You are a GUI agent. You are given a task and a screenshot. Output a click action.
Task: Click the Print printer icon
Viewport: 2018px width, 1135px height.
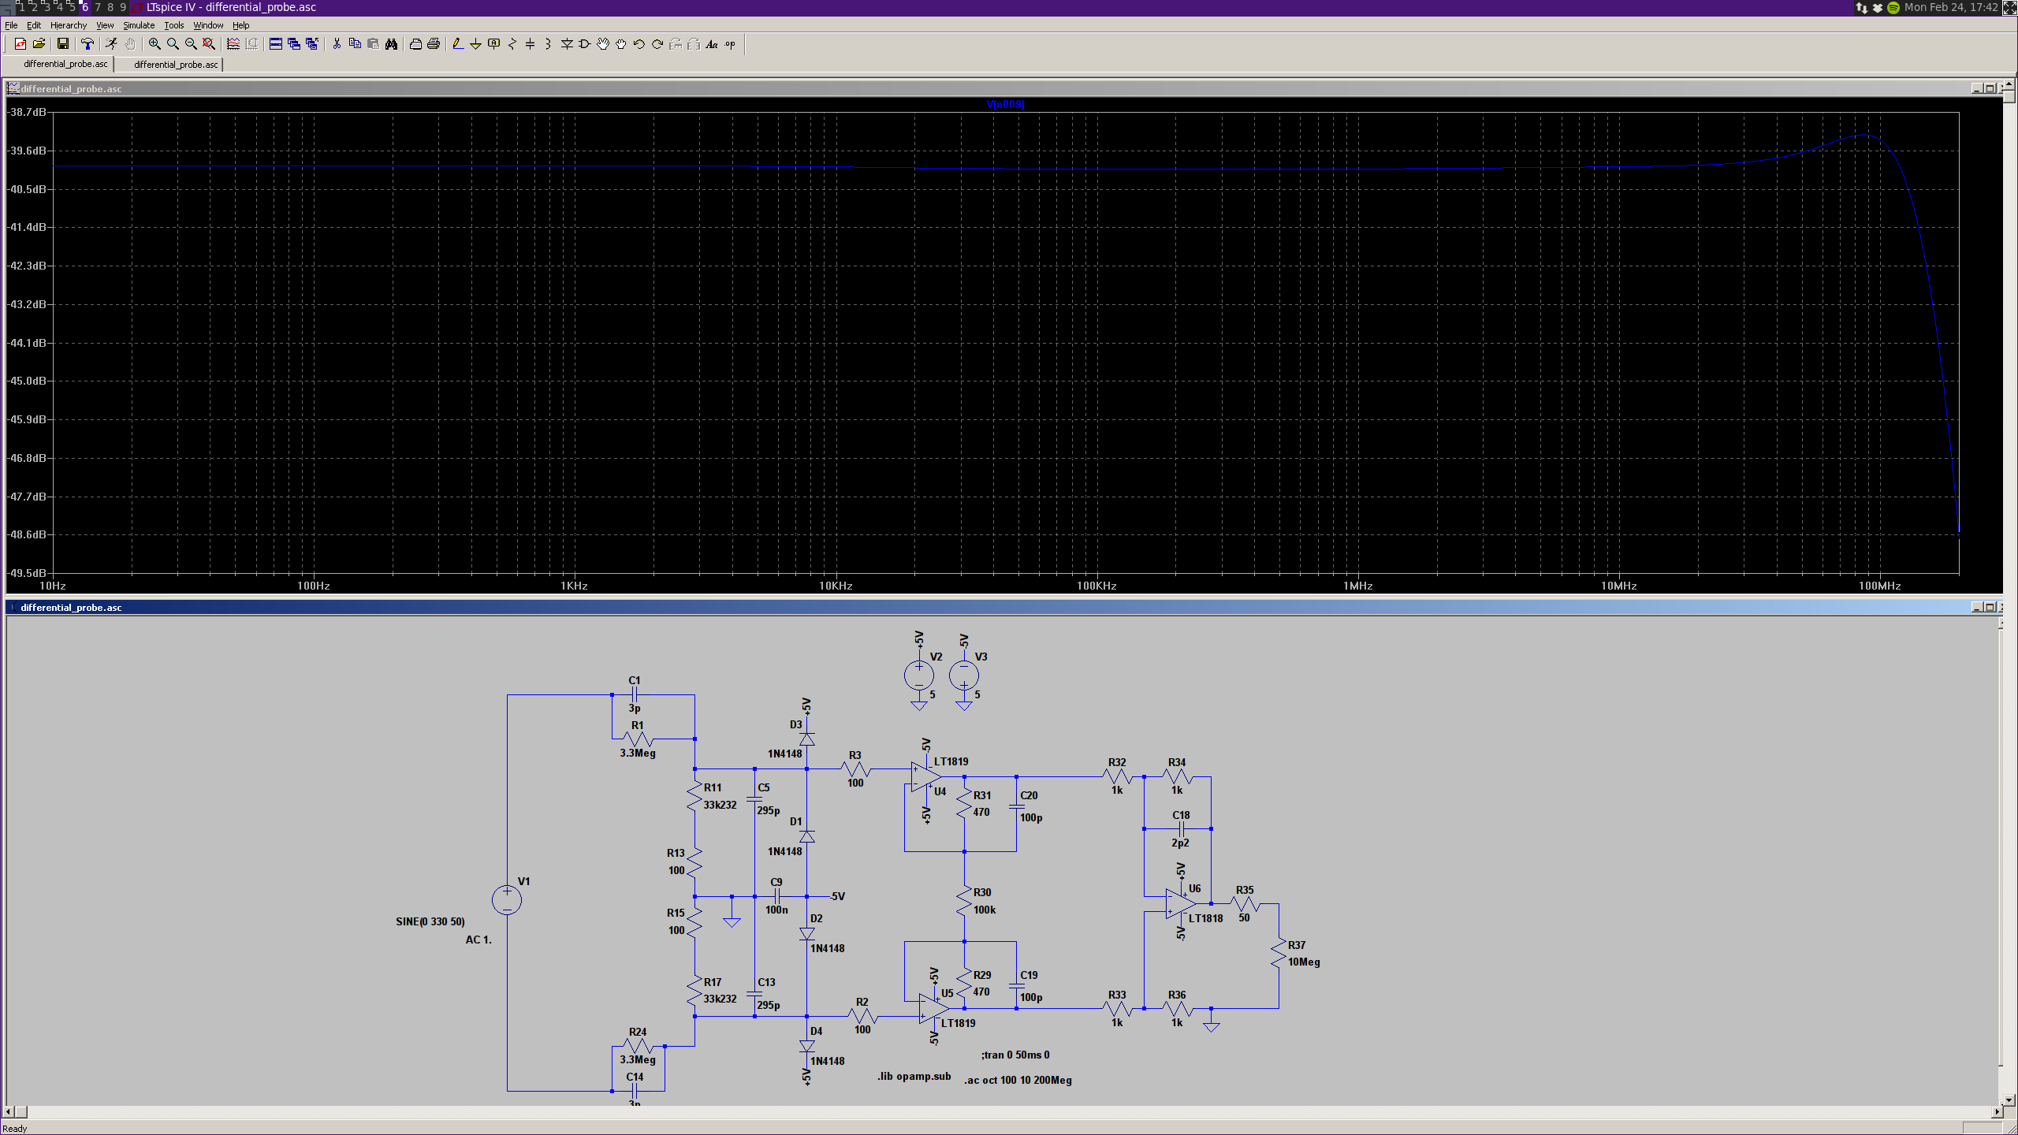click(x=434, y=44)
